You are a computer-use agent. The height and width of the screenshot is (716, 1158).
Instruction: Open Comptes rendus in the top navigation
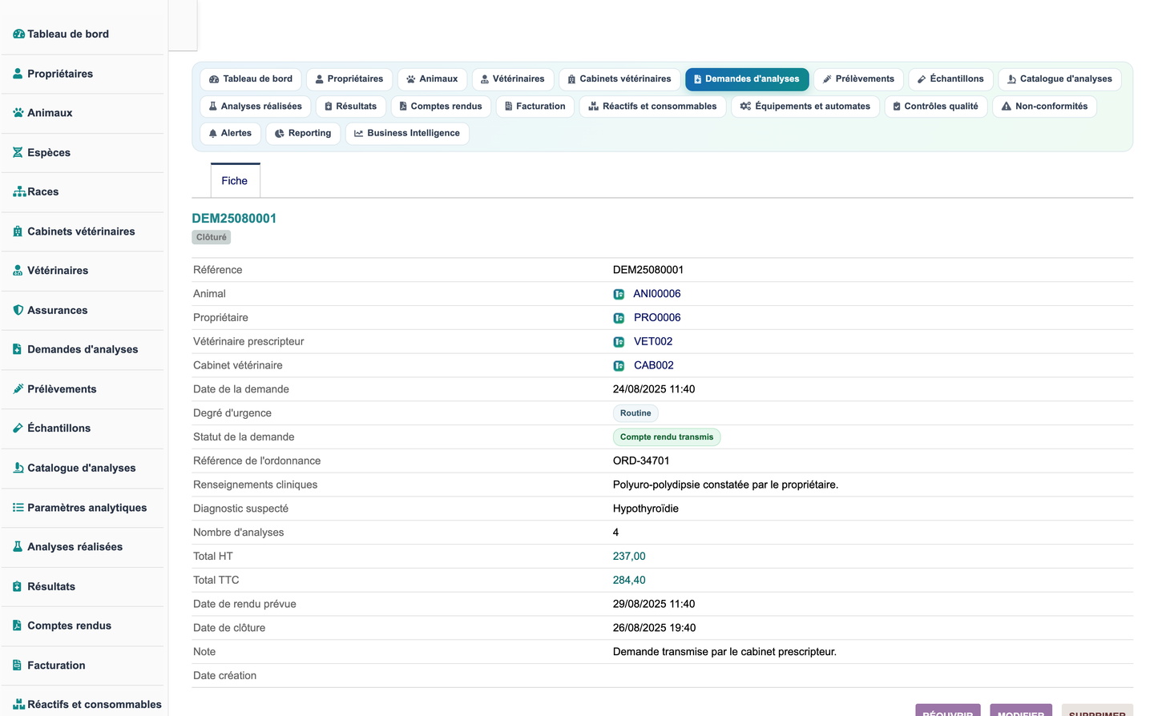[441, 107]
